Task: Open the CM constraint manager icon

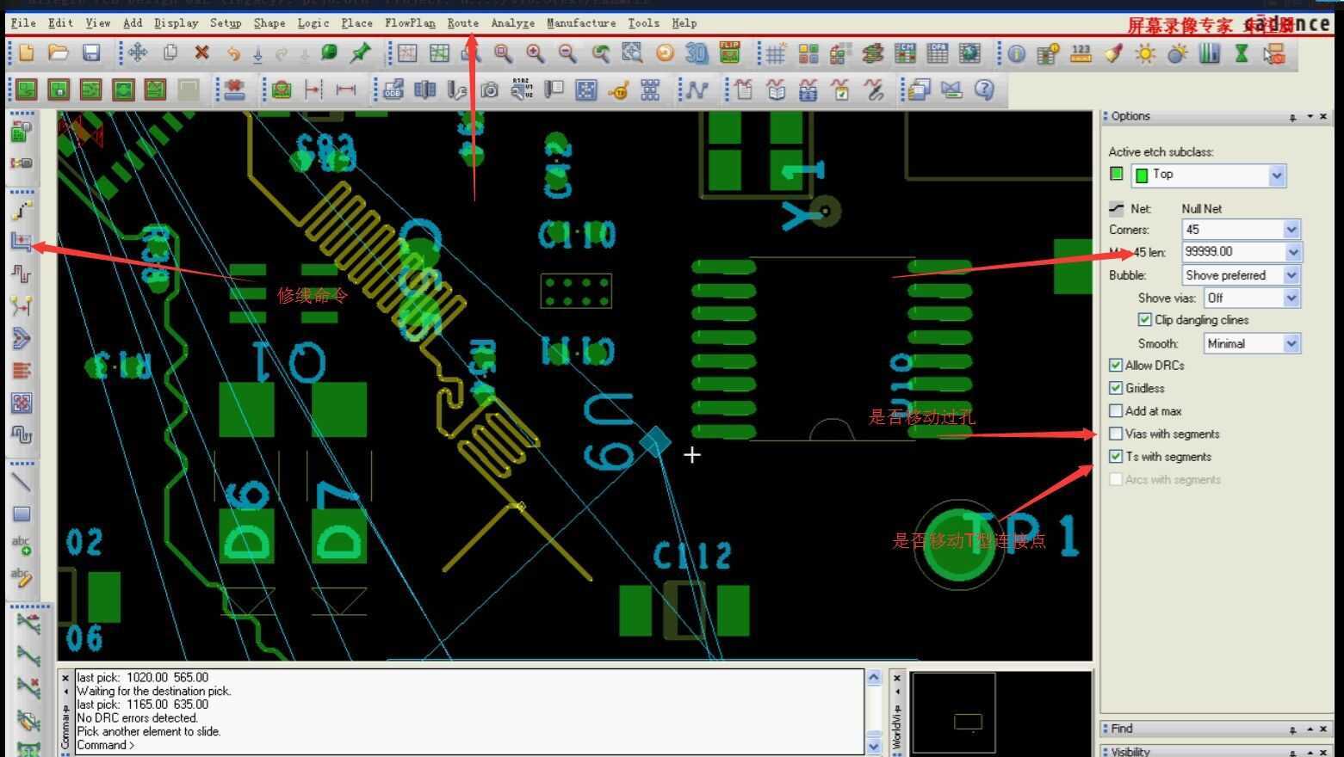Action: pyautogui.click(x=905, y=54)
